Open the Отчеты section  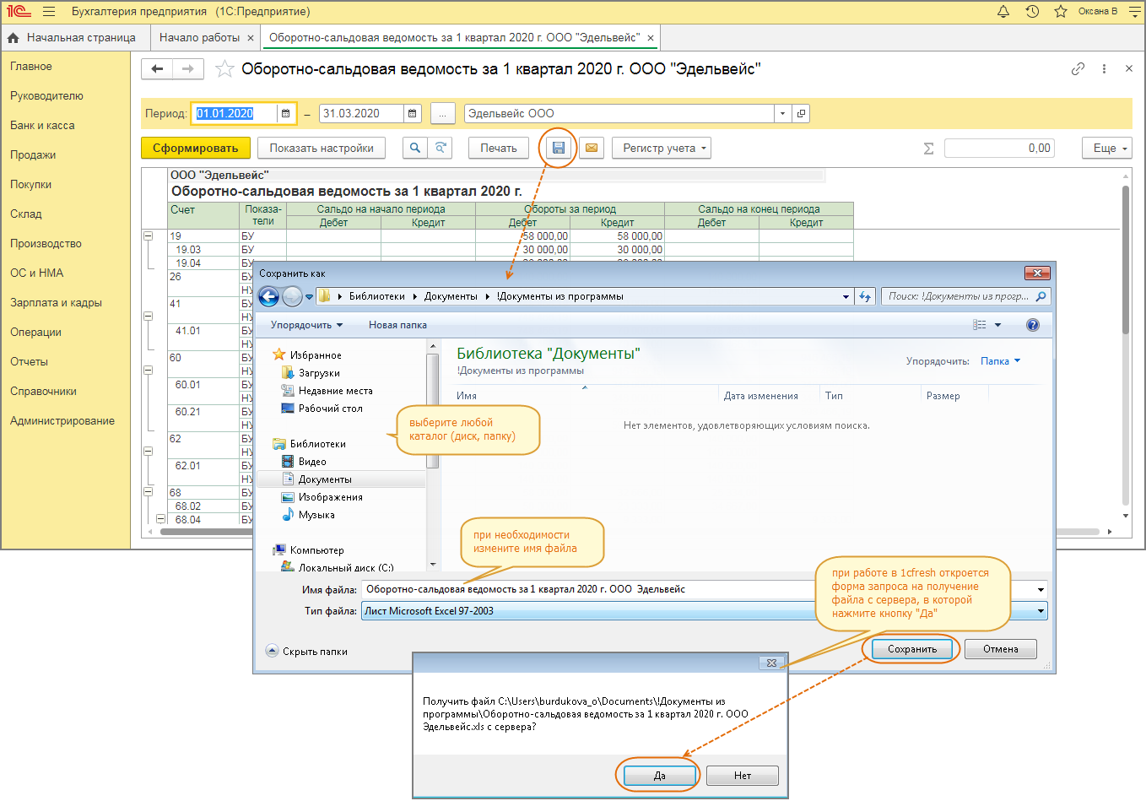click(x=29, y=362)
